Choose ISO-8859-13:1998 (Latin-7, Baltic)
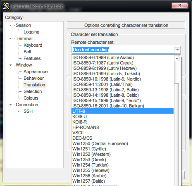Screen dimensions: 193x186 [123, 90]
